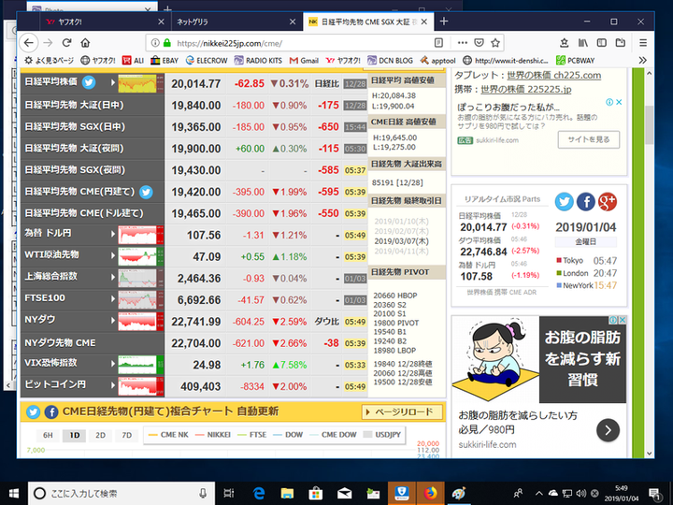Click Firefox home button in toolbar
Viewport: 673px width, 505px height.
[85, 42]
